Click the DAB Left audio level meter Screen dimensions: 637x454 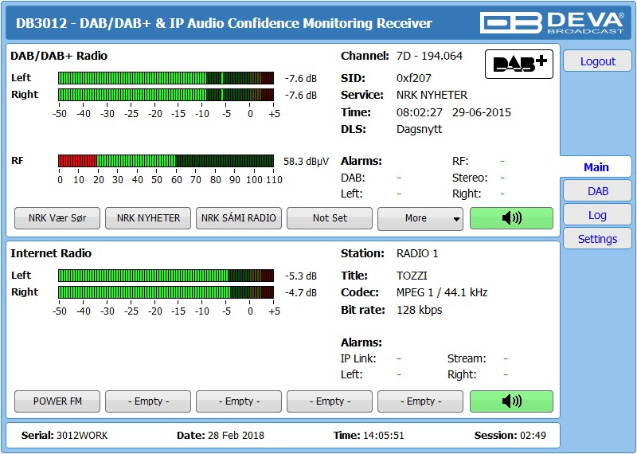[x=166, y=78]
